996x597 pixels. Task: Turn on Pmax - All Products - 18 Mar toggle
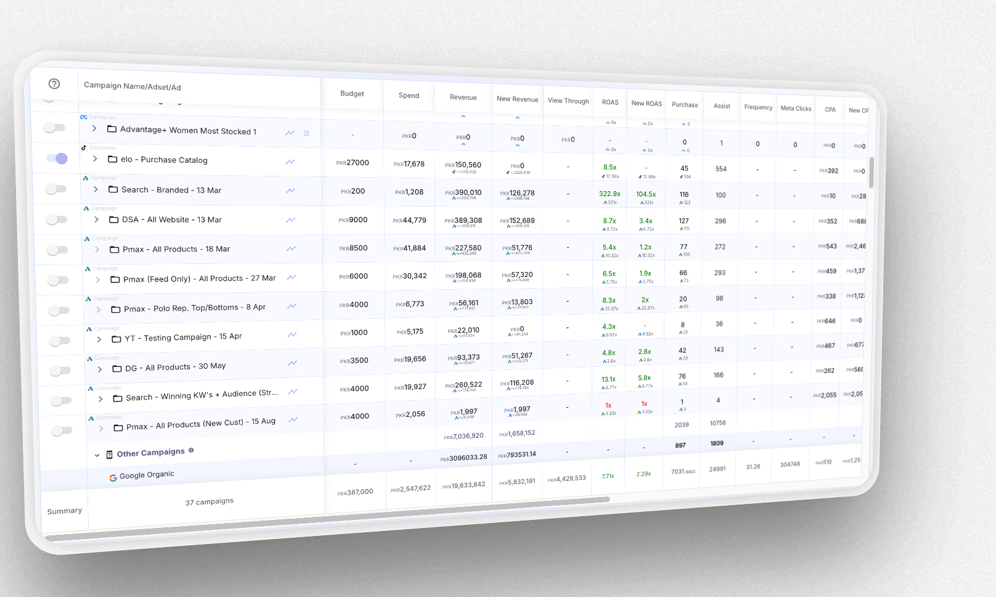click(x=58, y=250)
